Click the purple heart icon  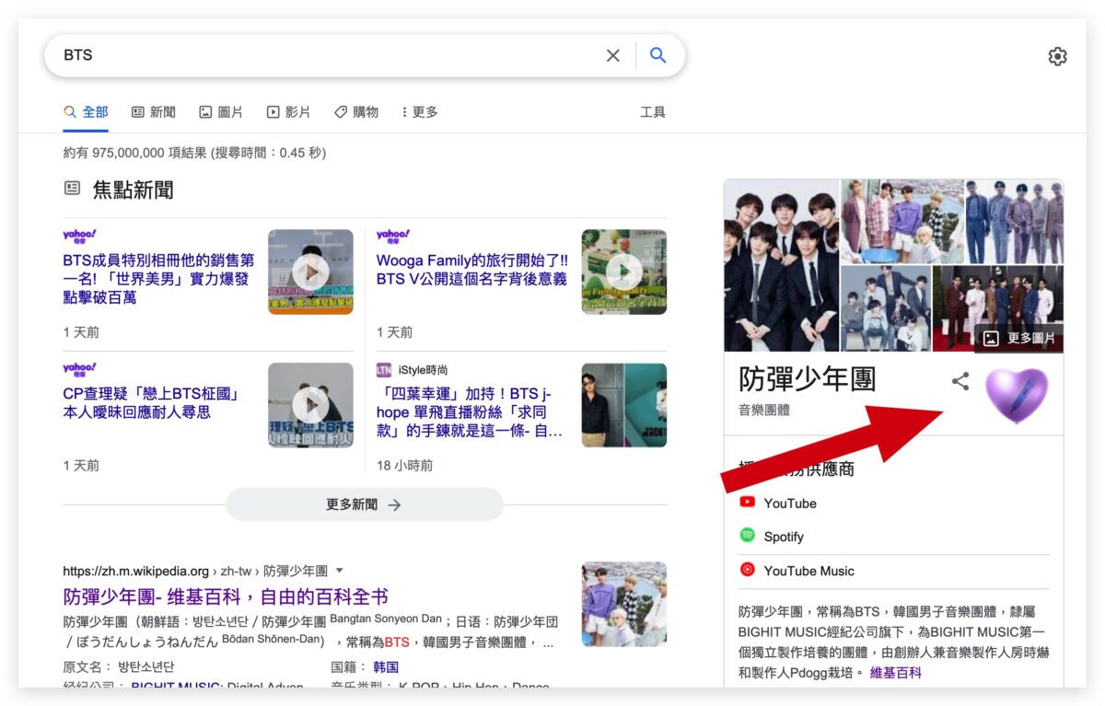click(1017, 397)
